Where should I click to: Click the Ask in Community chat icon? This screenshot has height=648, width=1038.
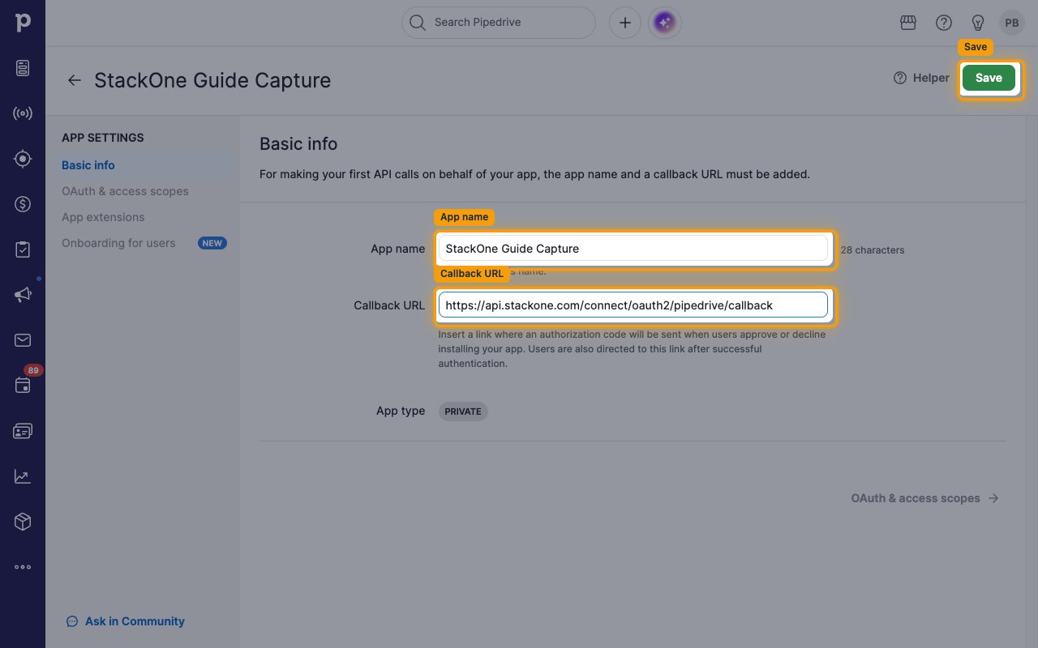coord(72,621)
